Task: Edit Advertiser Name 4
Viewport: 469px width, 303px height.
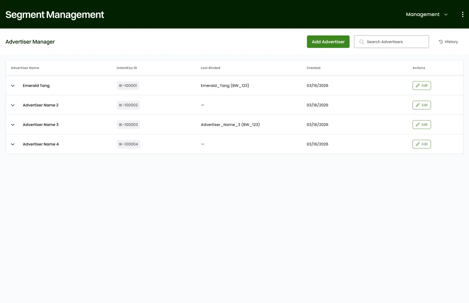Action: point(422,144)
